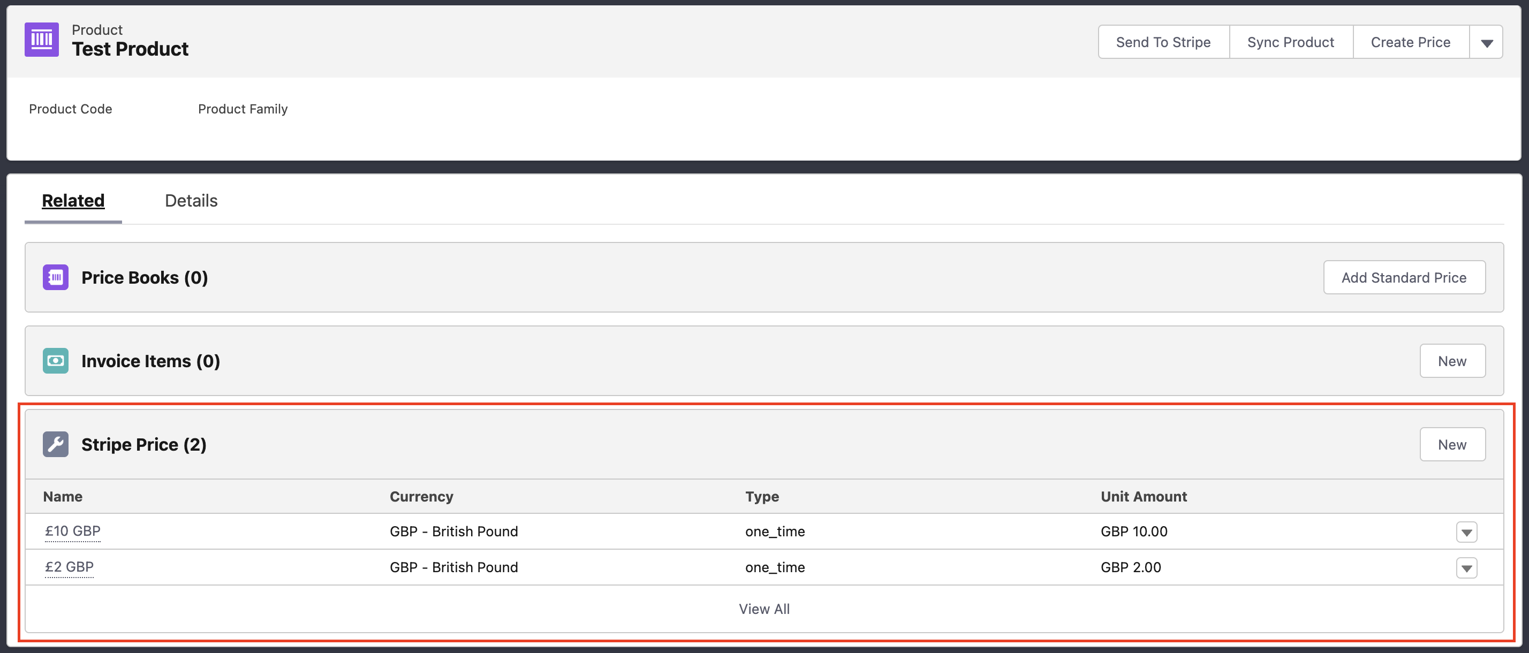Select the Related tab
The width and height of the screenshot is (1529, 653).
pos(73,201)
